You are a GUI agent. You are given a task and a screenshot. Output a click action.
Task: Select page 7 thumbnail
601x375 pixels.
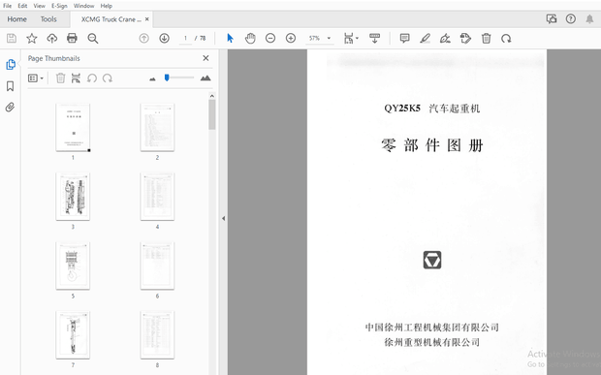(x=73, y=335)
